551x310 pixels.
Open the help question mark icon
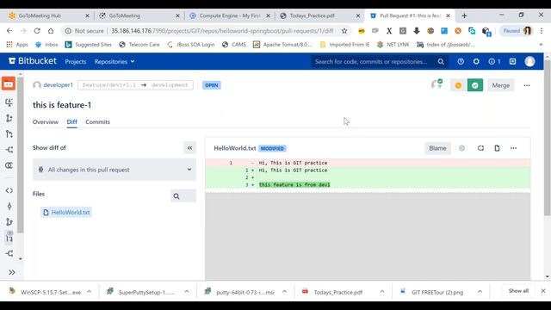[x=461, y=61]
